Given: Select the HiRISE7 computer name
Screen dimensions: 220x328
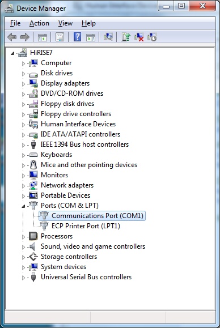Looking at the screenshot, I should coord(41,53).
